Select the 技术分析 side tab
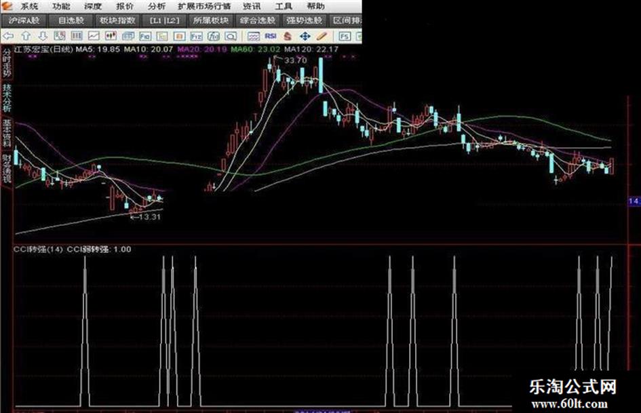This screenshot has height=413, width=641. (7, 98)
